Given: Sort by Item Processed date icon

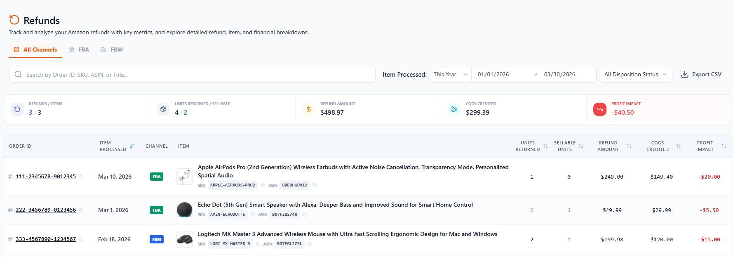Looking at the screenshot, I should click(x=132, y=146).
